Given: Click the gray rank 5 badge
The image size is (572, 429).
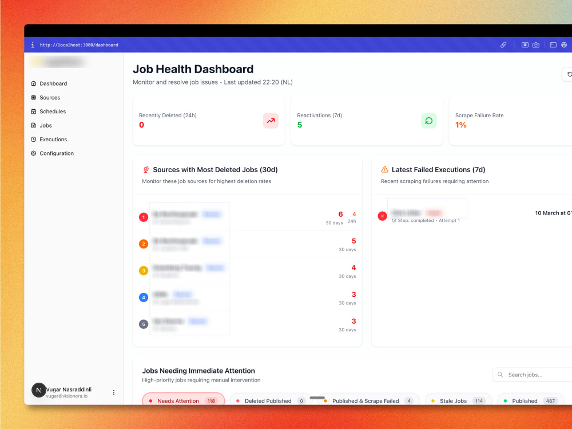Looking at the screenshot, I should pyautogui.click(x=144, y=324).
